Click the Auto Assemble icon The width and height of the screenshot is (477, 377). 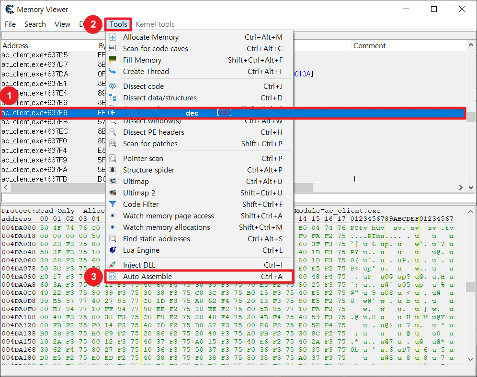tap(113, 276)
